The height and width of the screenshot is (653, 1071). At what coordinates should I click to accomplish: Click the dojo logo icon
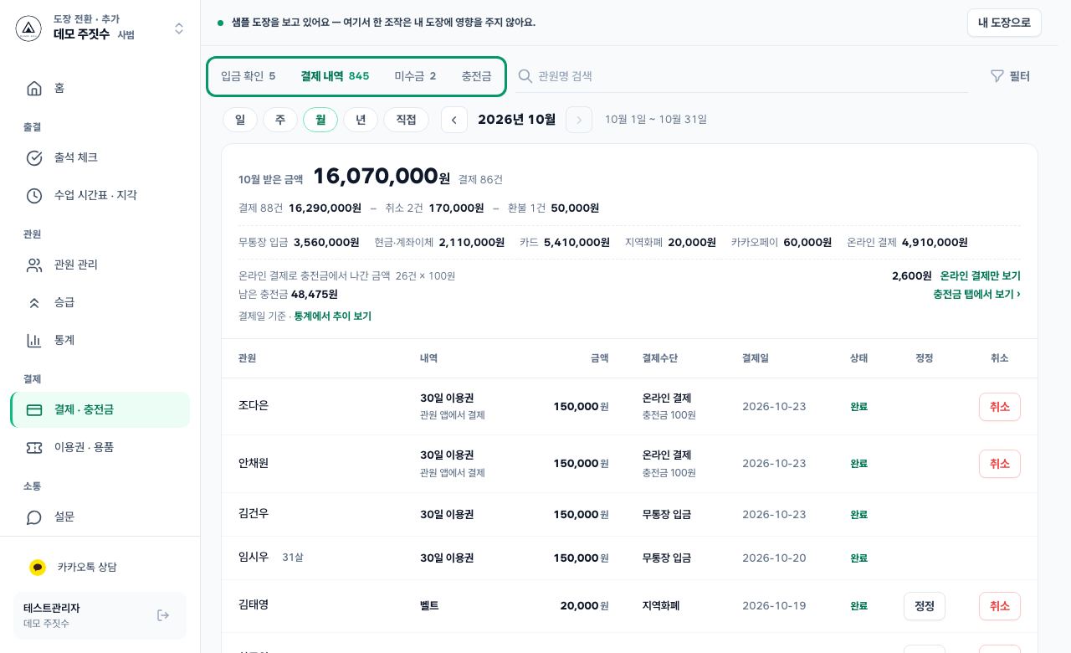pyautogui.click(x=28, y=28)
